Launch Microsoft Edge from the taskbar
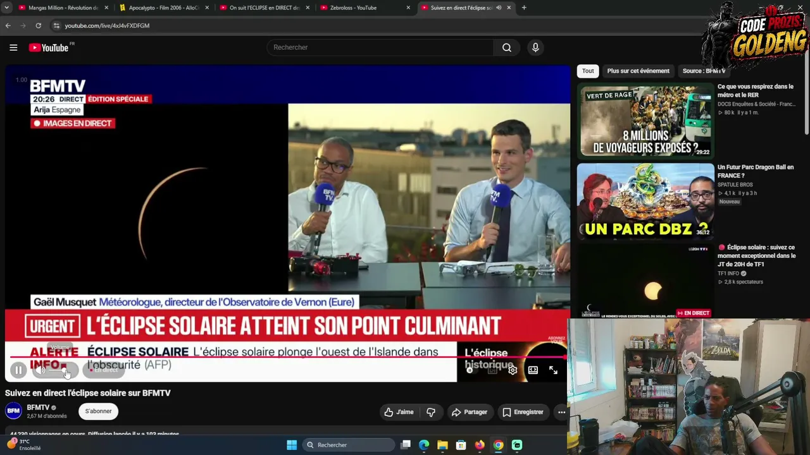The width and height of the screenshot is (810, 455). point(424,445)
